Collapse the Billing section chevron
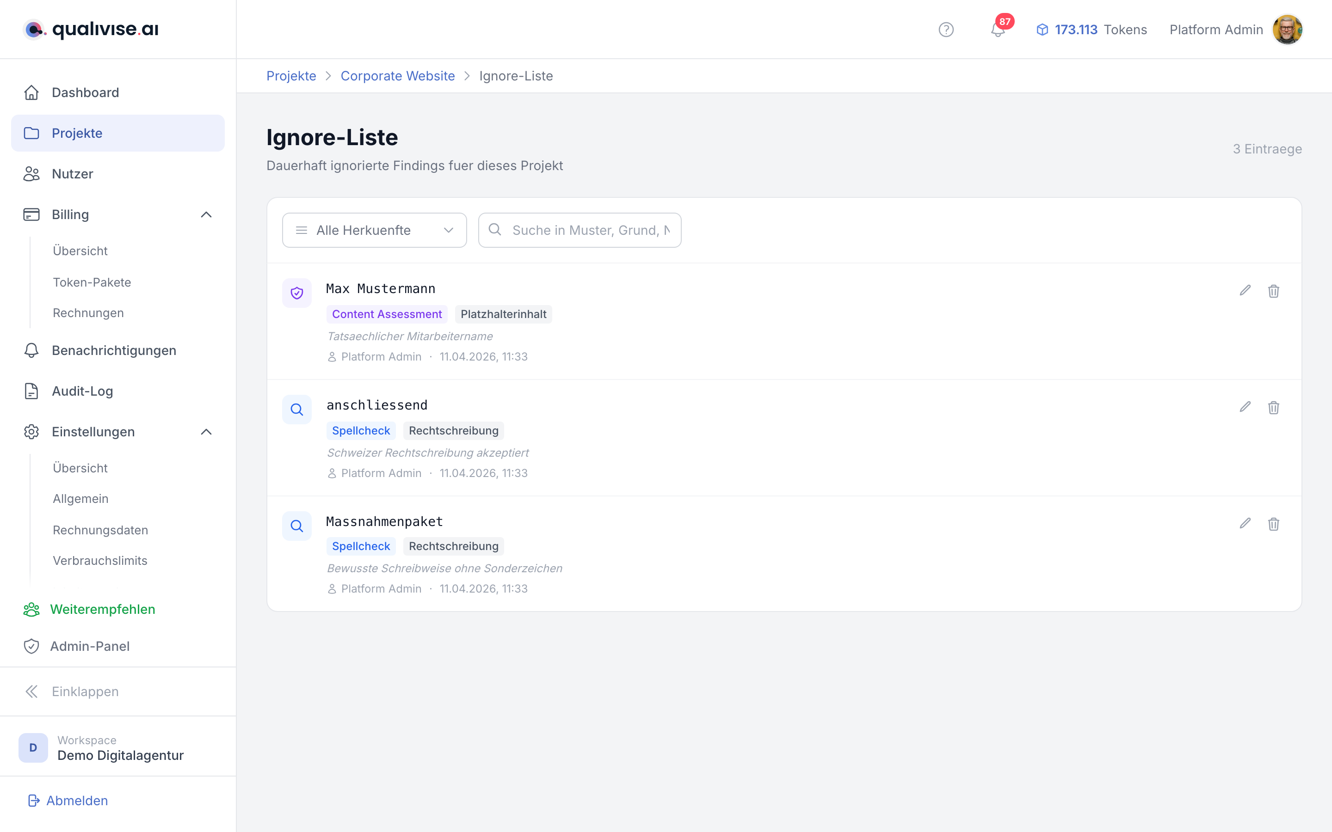The height and width of the screenshot is (832, 1332). point(206,214)
